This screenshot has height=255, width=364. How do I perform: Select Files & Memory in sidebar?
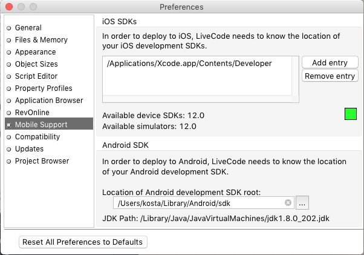[x=41, y=40]
